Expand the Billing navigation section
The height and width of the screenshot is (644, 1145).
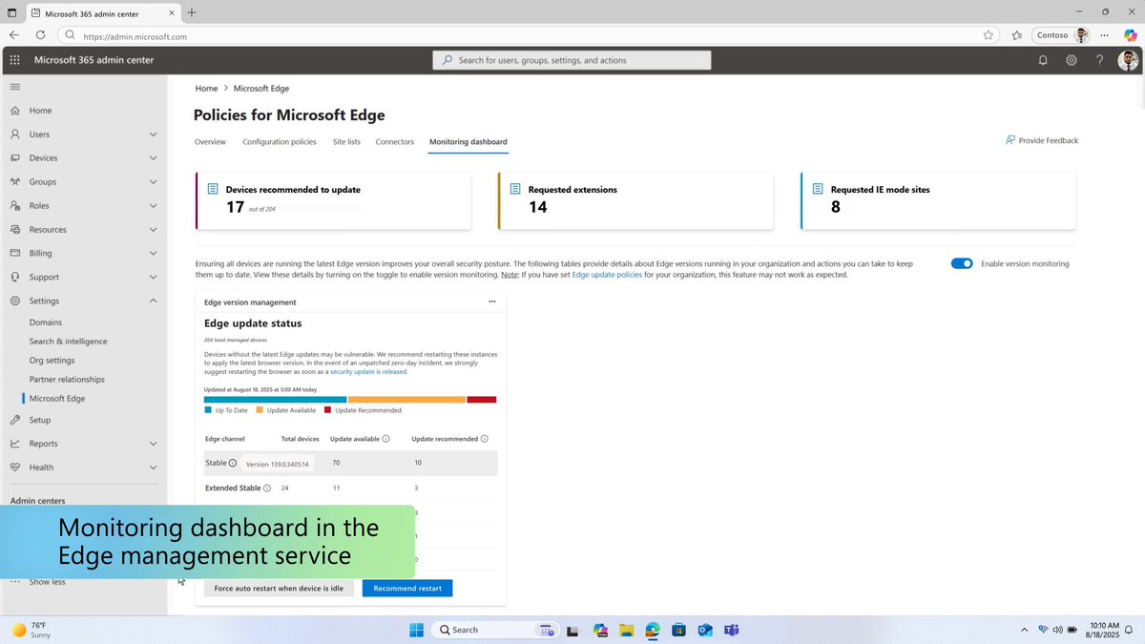click(154, 254)
